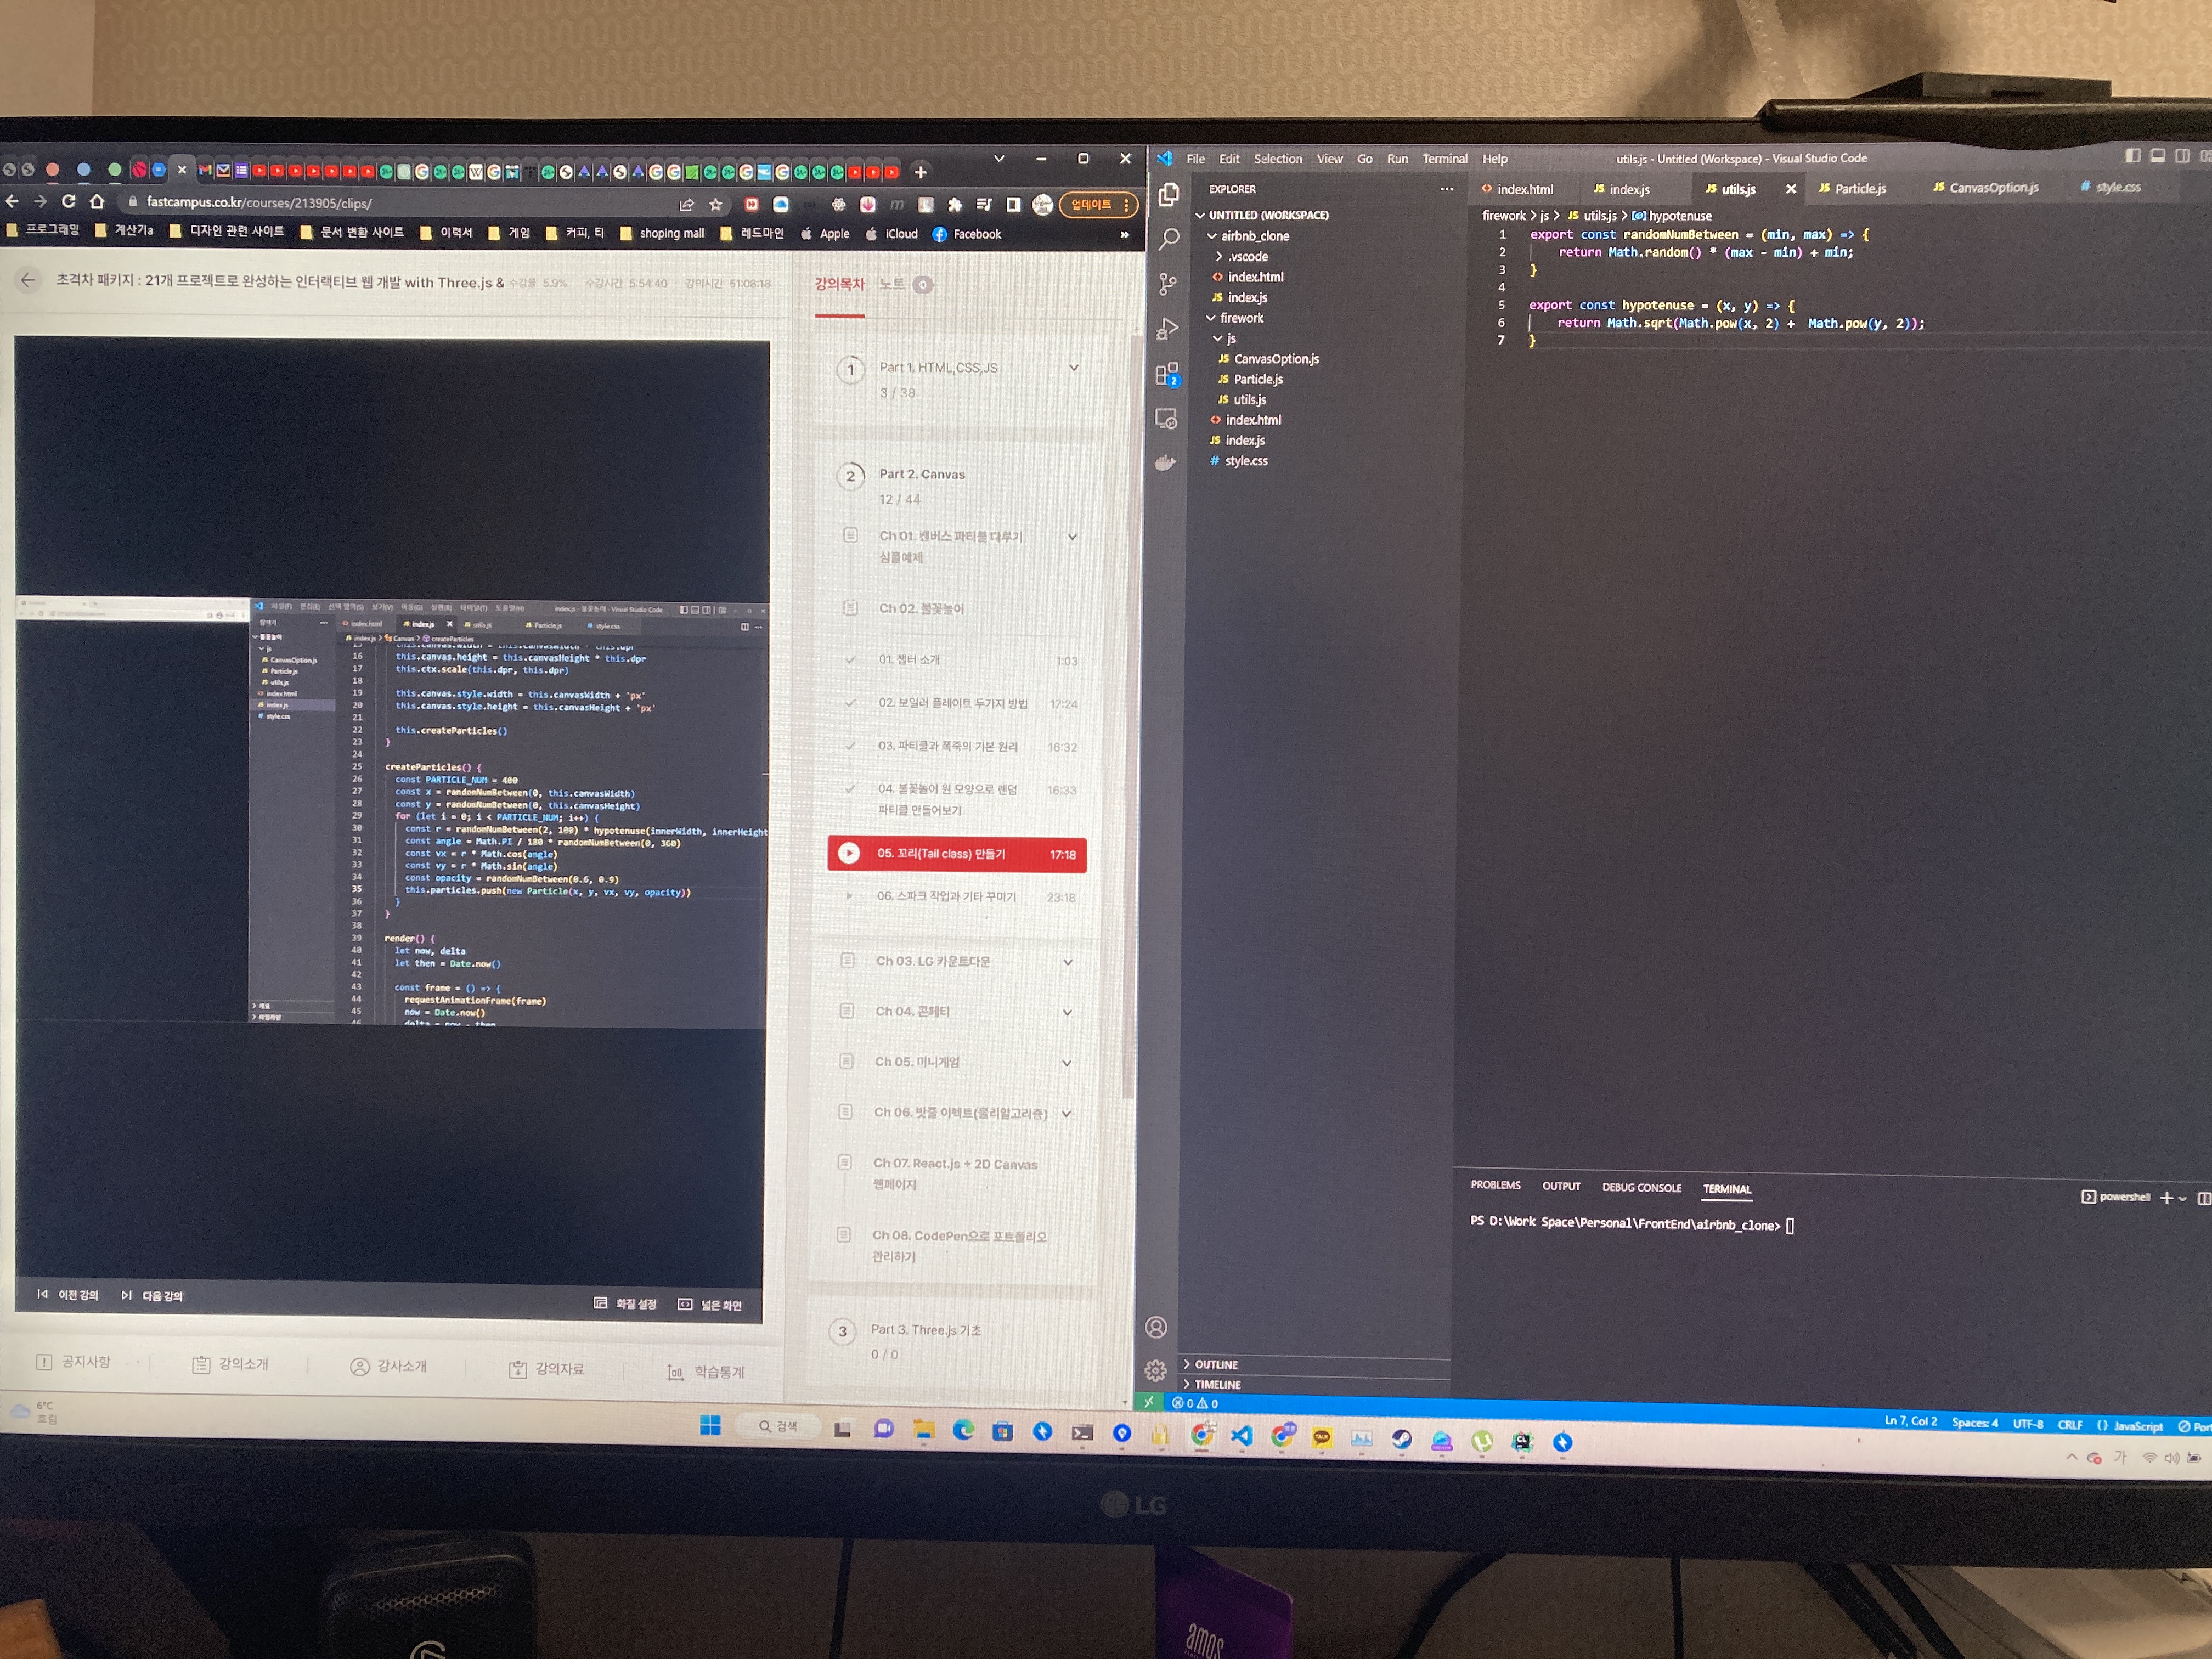Expand the Ch 04. 콘페티 chapter
This screenshot has height=1659, width=2212.
click(1067, 1013)
